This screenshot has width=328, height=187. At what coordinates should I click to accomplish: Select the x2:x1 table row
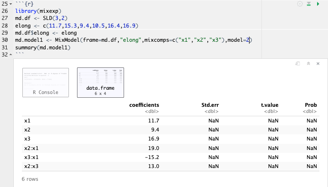[171, 148]
